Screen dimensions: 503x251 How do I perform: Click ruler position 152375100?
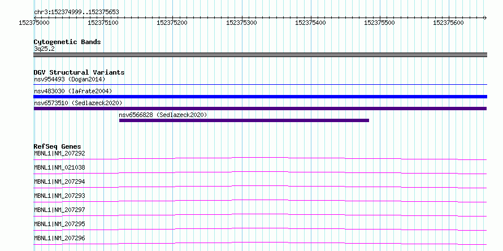[103, 23]
